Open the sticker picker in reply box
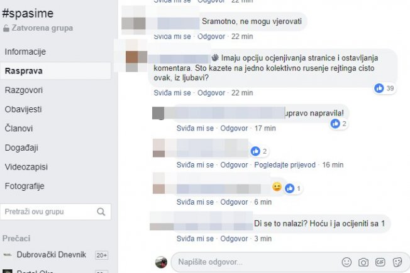The height and width of the screenshot is (273, 410). click(397, 262)
